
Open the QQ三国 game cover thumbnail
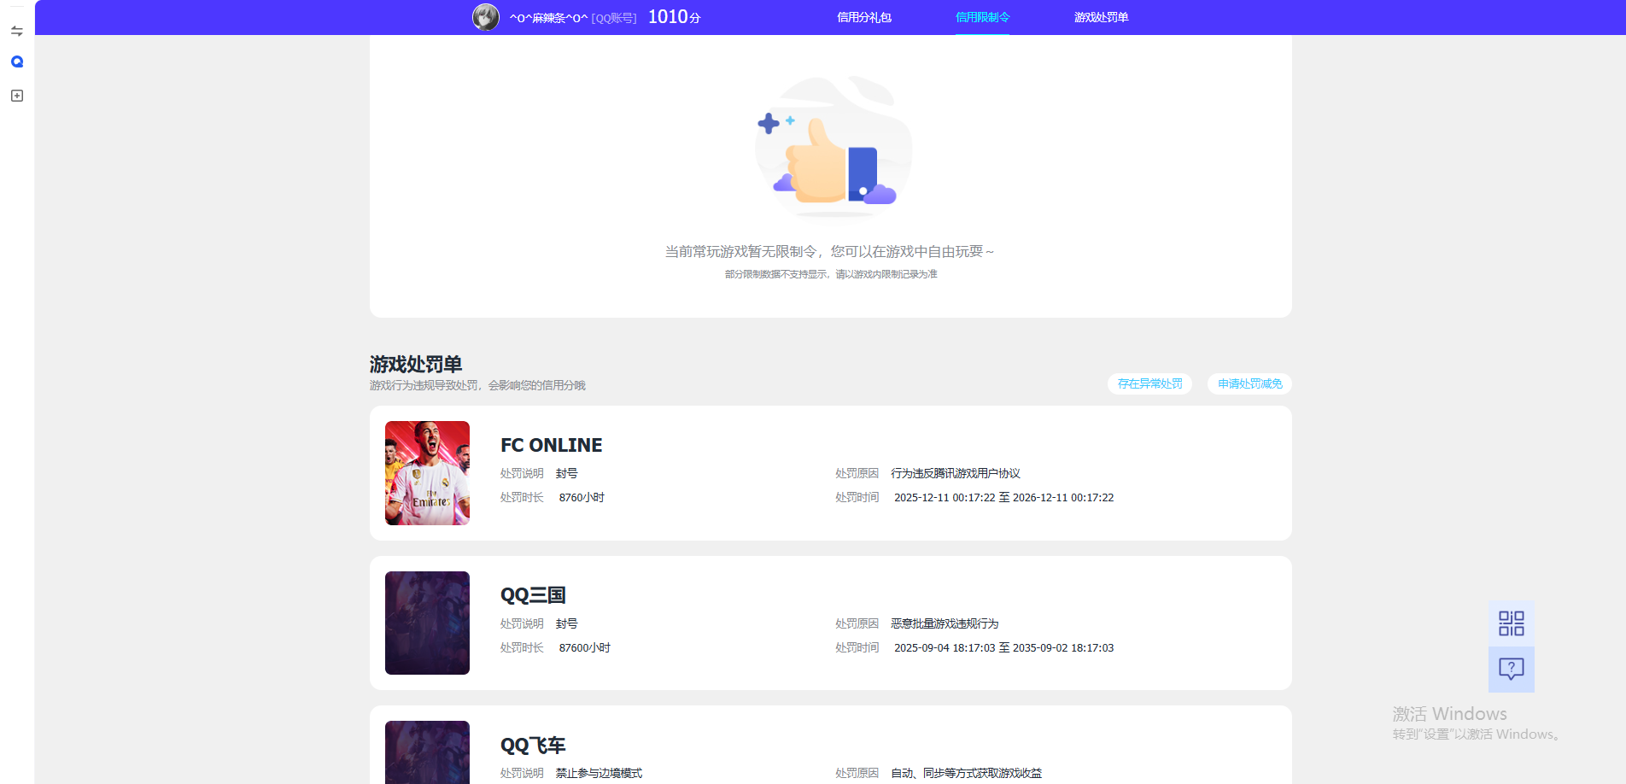427,623
